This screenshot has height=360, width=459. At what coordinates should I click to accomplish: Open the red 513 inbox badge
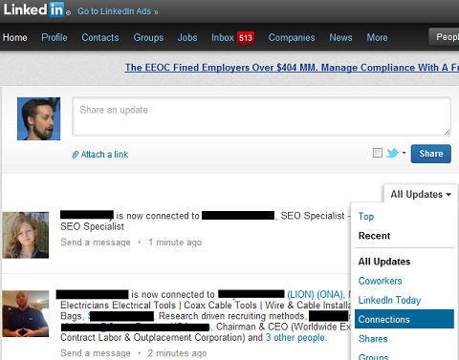pos(246,38)
